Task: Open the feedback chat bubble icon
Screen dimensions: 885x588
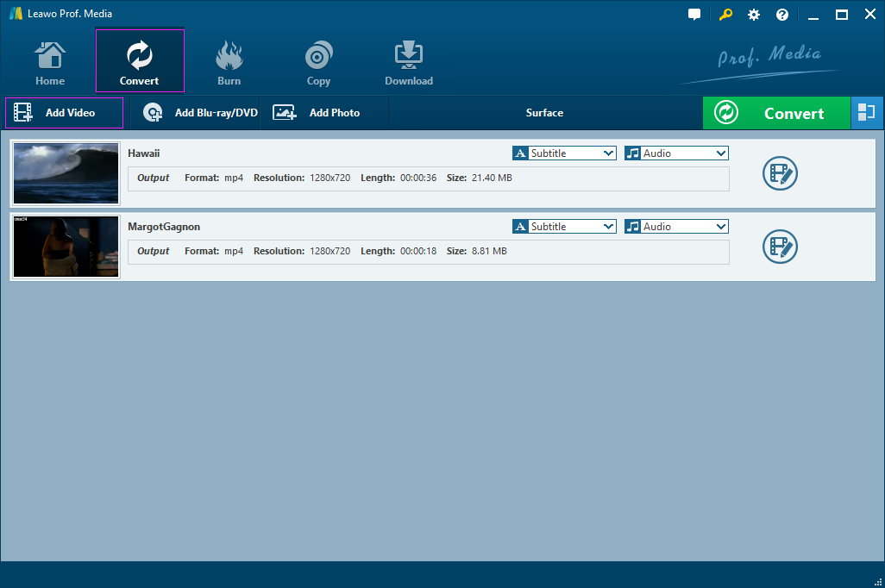Action: (694, 15)
